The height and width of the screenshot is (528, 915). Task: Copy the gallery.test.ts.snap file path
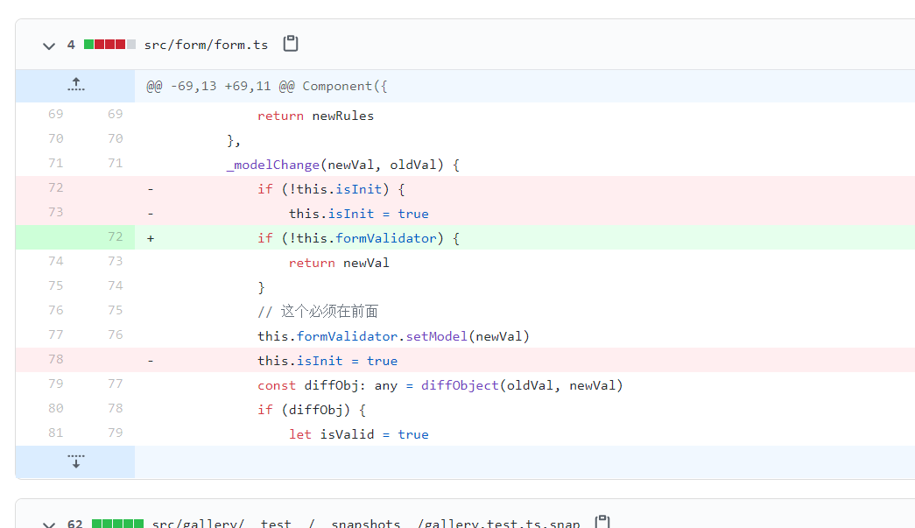coord(602,522)
